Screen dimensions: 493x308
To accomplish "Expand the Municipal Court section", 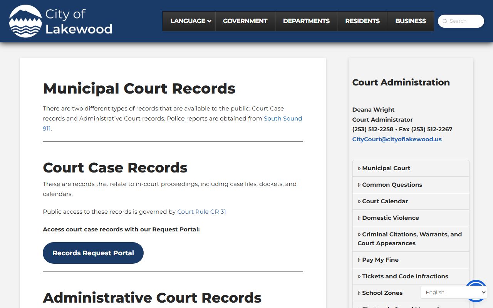I will (x=386, y=168).
